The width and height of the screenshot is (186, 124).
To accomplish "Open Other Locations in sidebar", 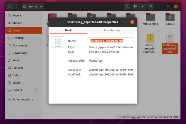I will [x=23, y=99].
